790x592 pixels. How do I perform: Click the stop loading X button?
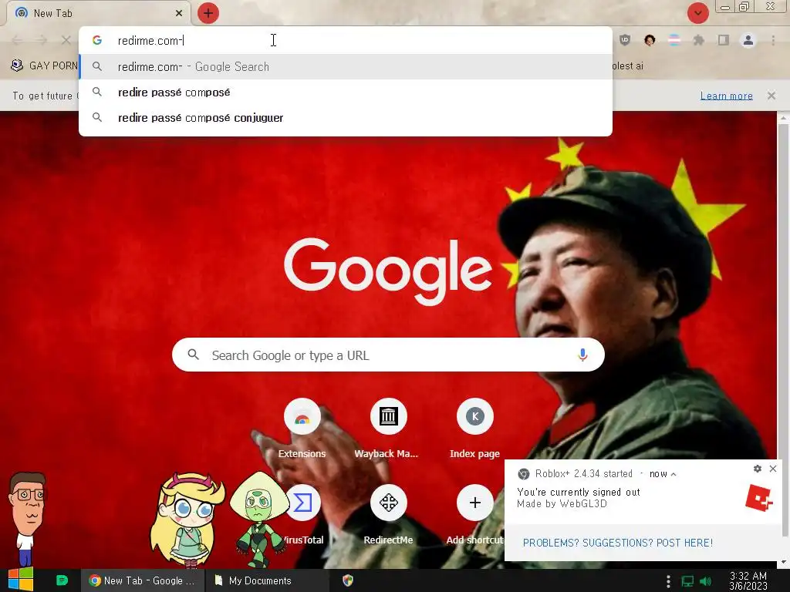(x=66, y=40)
